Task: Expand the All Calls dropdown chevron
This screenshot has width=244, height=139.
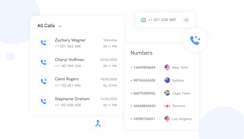Action: 60,26
